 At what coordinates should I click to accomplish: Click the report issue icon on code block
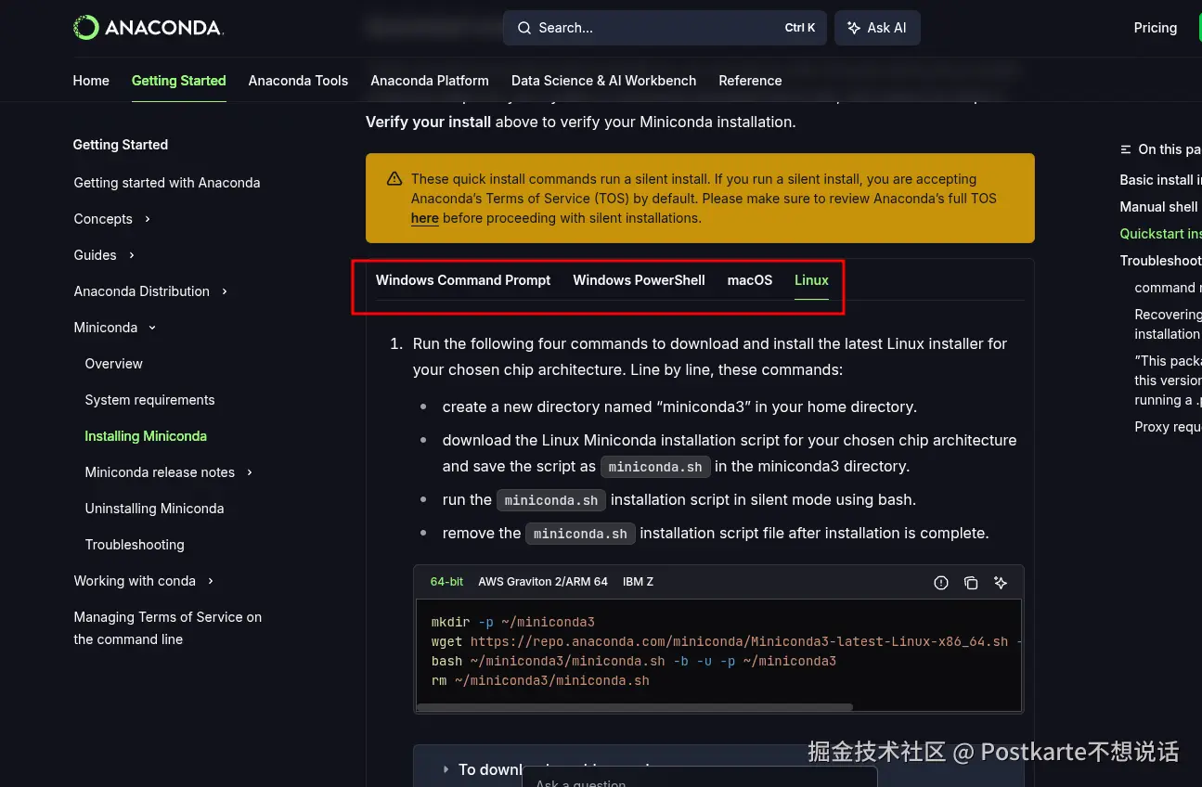pyautogui.click(x=941, y=583)
